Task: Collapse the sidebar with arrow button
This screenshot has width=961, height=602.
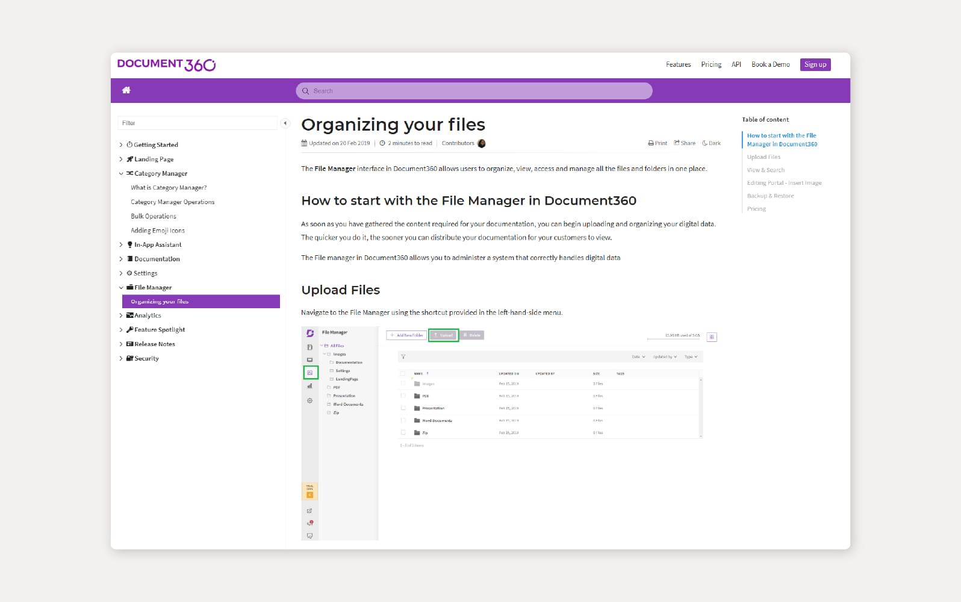Action: click(285, 123)
